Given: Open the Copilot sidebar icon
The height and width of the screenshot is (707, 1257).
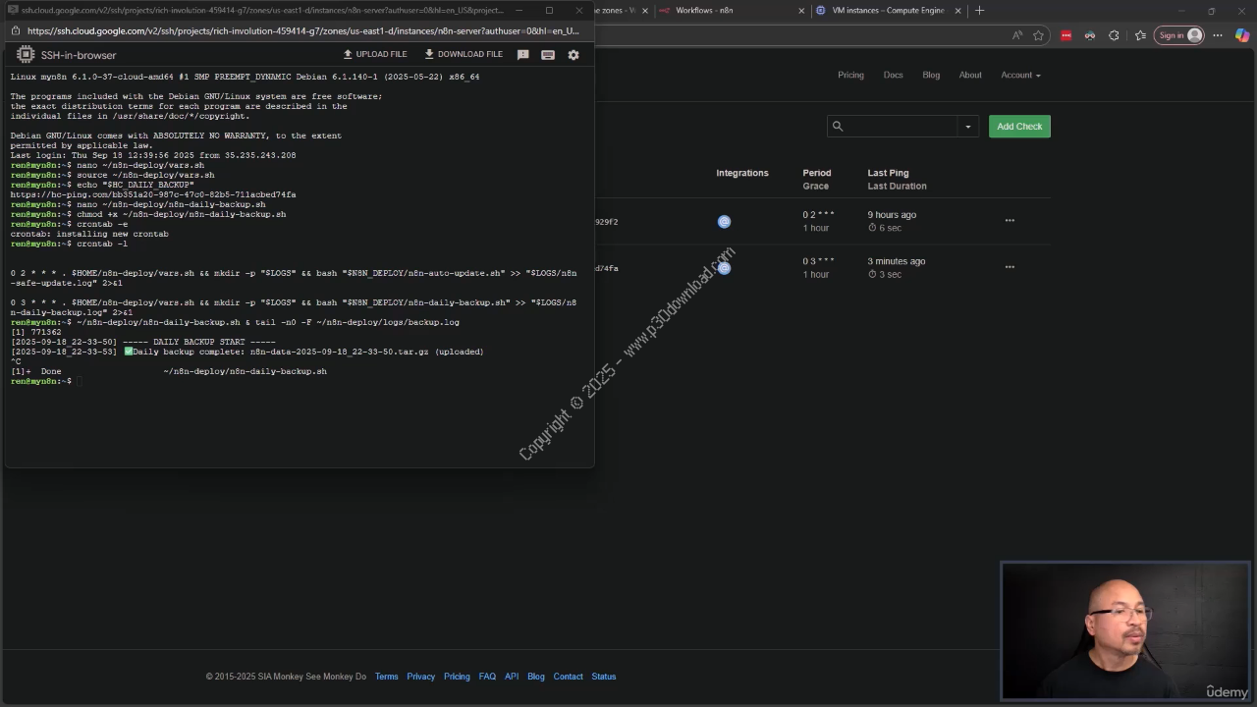Looking at the screenshot, I should click(x=1242, y=35).
